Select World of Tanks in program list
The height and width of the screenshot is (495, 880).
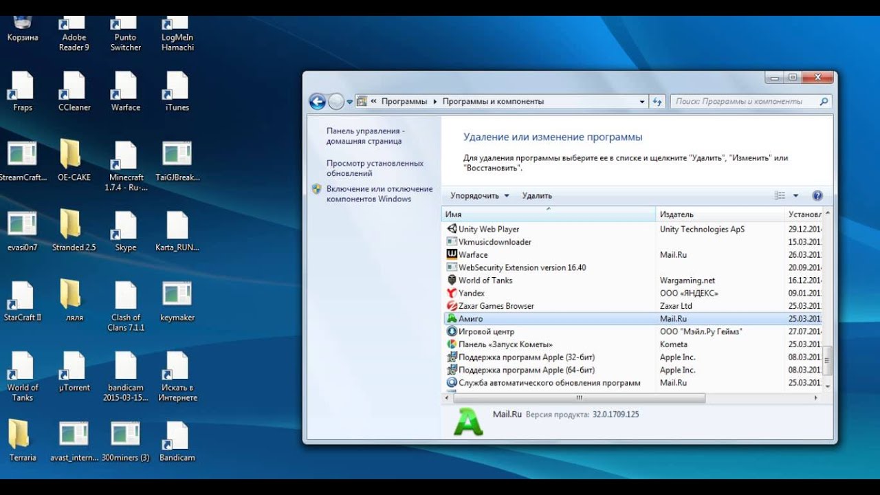[632, 280]
